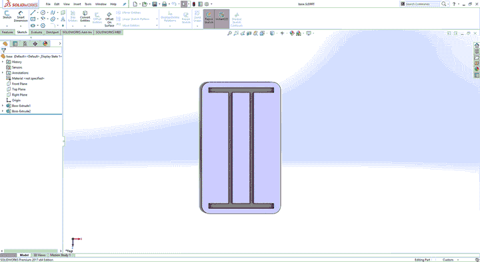Open the Sketch button dropdown arrow
Image resolution: width=480 pixels, height=262 pixels.
(7, 26)
